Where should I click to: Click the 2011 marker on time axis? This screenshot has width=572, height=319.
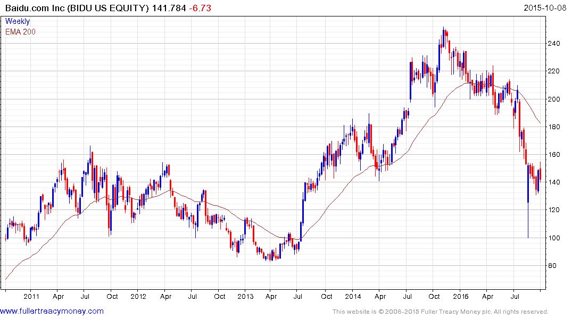pos(31,297)
